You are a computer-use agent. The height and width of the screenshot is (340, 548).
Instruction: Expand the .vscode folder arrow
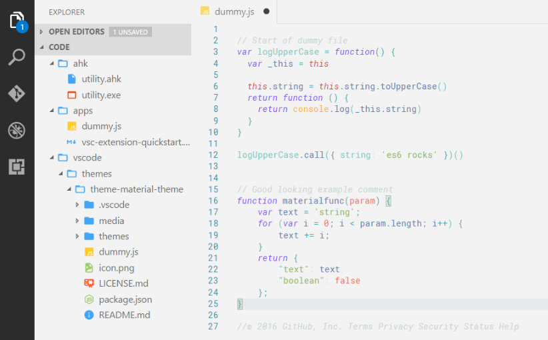pyautogui.click(x=77, y=205)
